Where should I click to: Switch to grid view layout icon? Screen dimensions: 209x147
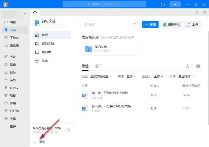point(198,66)
